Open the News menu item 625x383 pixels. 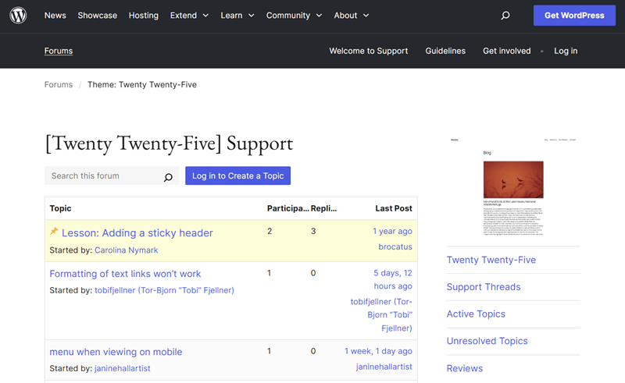[55, 16]
